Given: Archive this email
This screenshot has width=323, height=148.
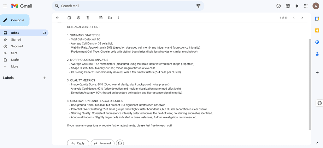Looking at the screenshot, I should pyautogui.click(x=69, y=18).
